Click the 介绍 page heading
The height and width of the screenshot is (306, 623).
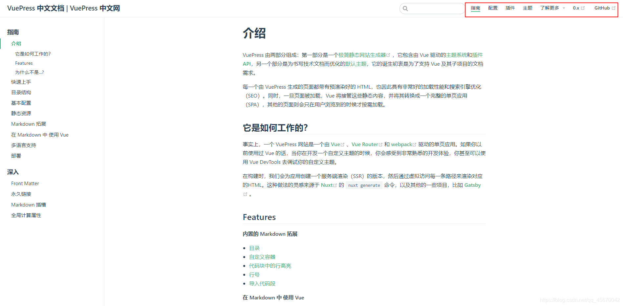click(254, 33)
